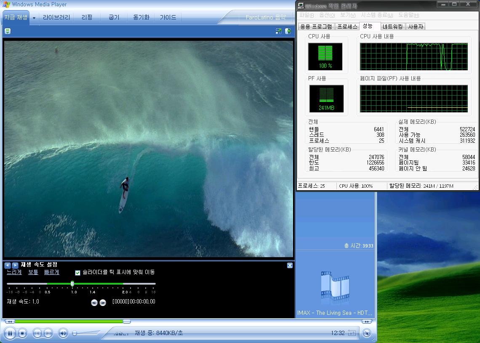Click the play speed slider handle
Screen dimensions: 480x343
[x=72, y=284]
